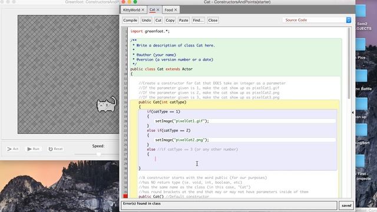This screenshot has height=212, width=377.
Task: Click the saved status indicator
Action: tap(346, 206)
